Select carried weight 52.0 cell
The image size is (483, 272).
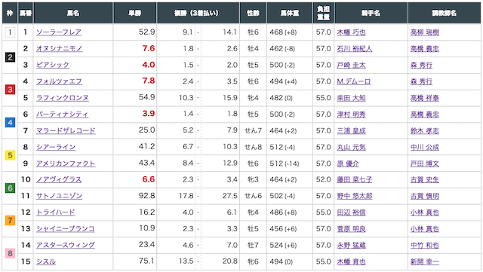coord(324,179)
